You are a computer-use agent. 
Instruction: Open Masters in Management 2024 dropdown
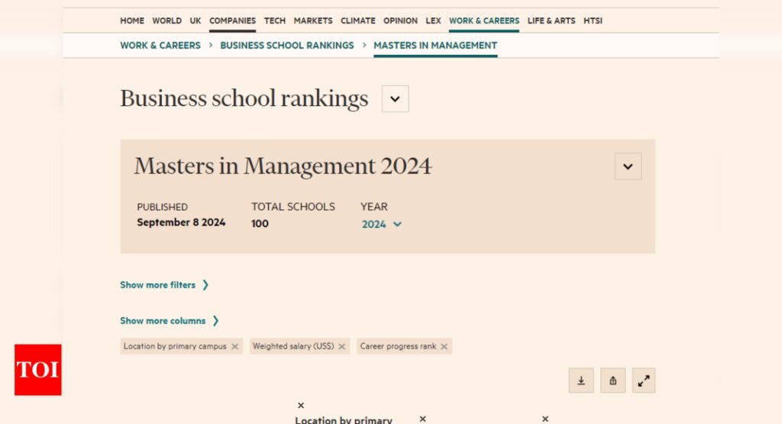(x=628, y=166)
